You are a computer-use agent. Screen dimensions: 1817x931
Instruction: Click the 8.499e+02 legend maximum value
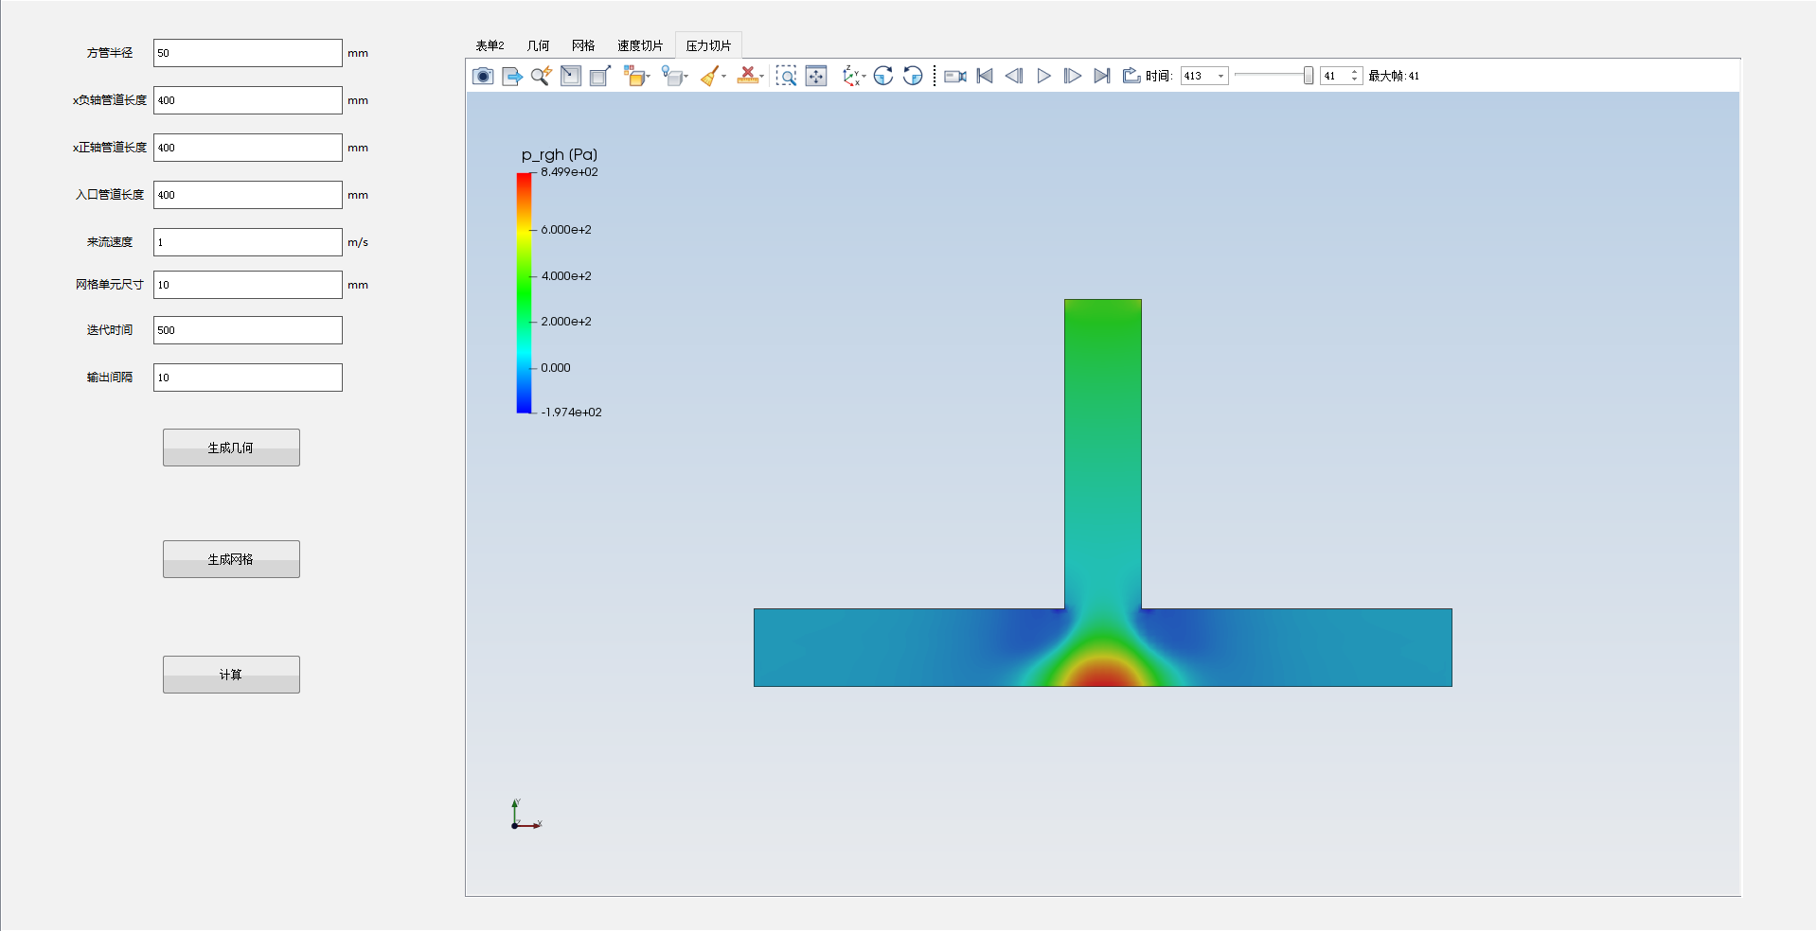[569, 172]
